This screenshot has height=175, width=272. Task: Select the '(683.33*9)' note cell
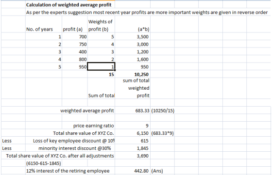pos(163,133)
